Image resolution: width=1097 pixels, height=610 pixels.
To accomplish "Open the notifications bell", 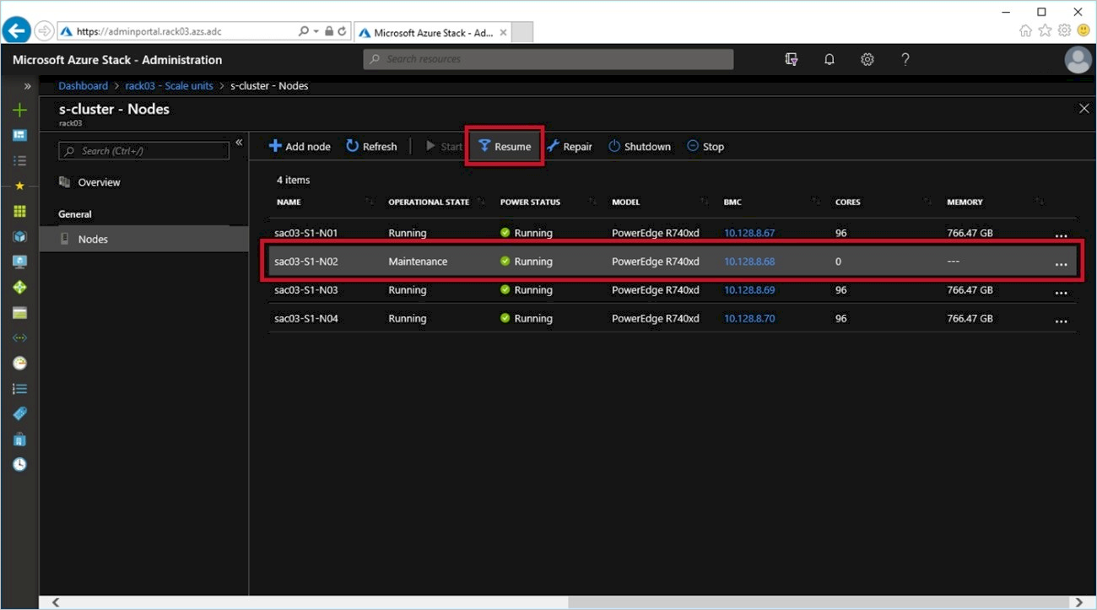I will coord(830,59).
